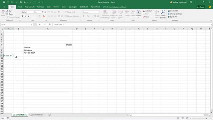Cancel the cell entry with the X
The height and width of the screenshot is (120, 213).
[40, 24]
